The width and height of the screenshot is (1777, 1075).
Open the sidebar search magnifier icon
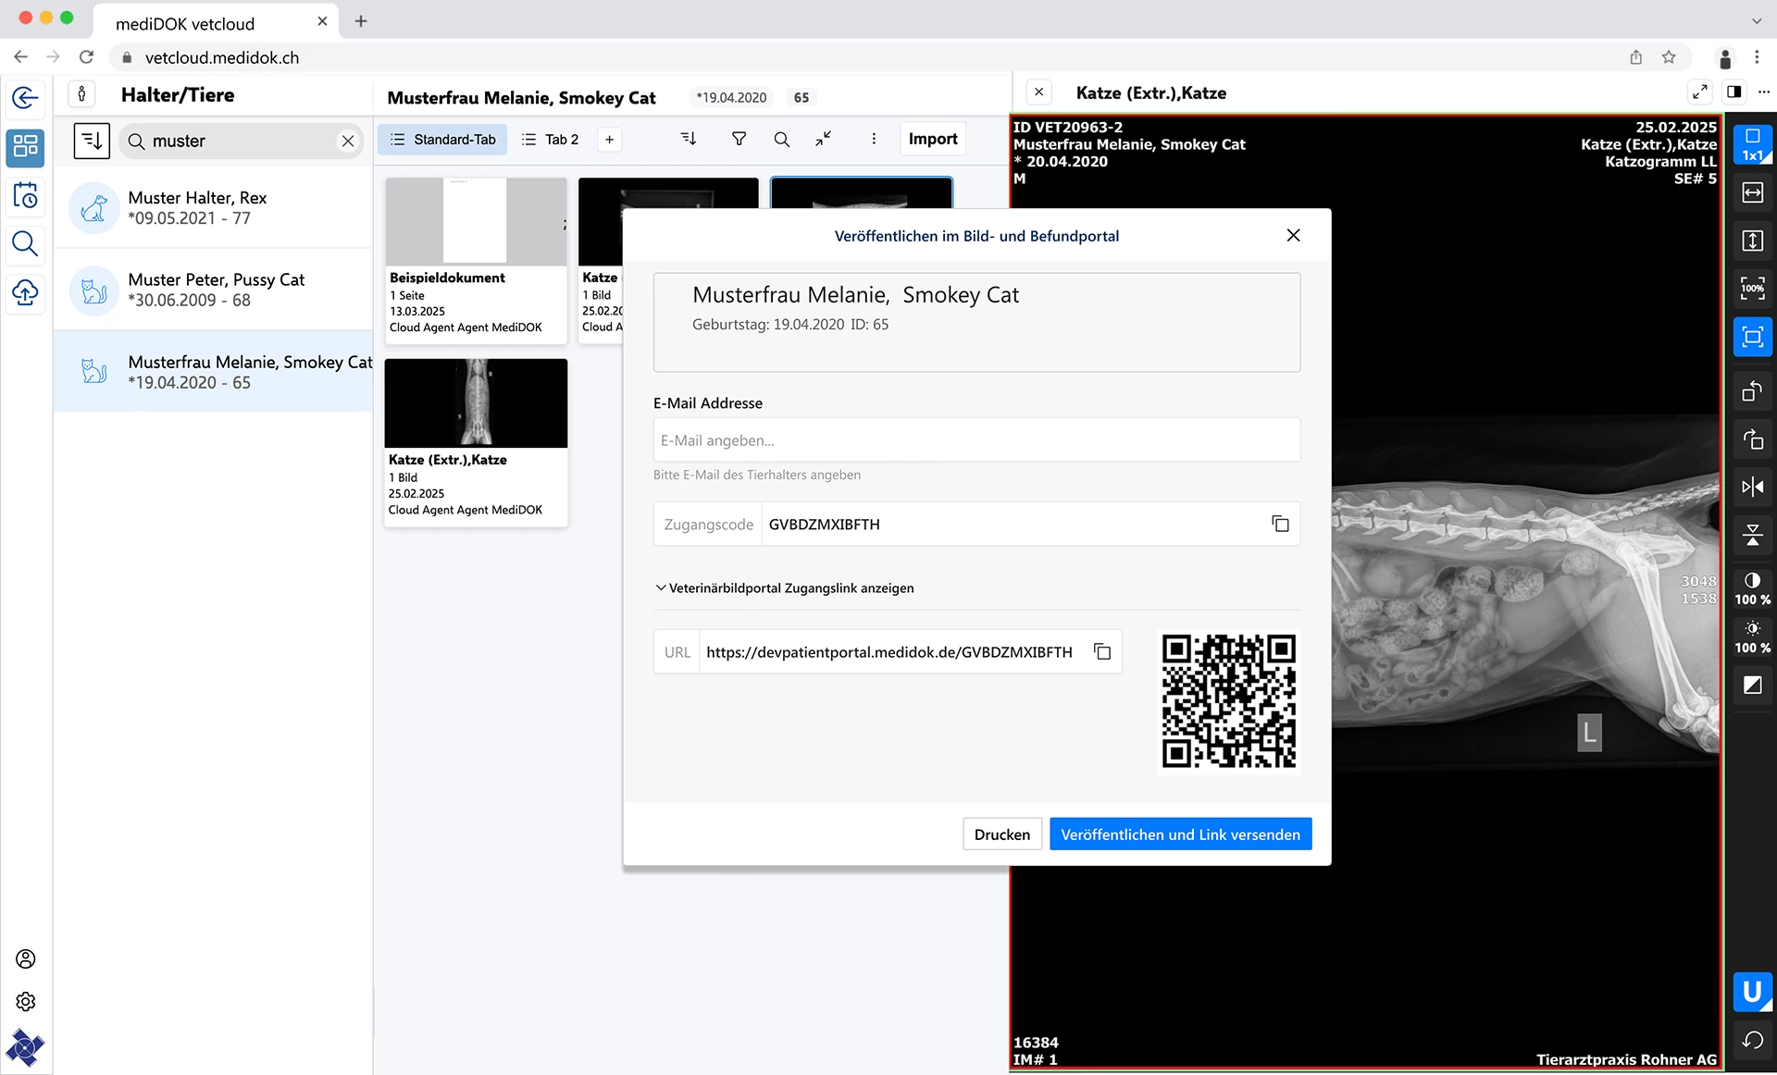25,244
